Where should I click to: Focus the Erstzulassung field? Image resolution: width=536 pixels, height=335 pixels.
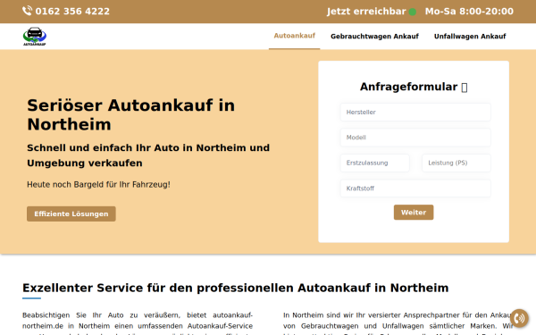tap(374, 163)
